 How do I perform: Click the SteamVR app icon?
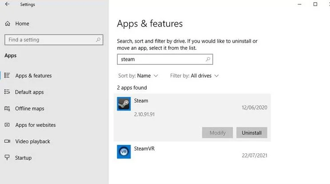click(124, 152)
